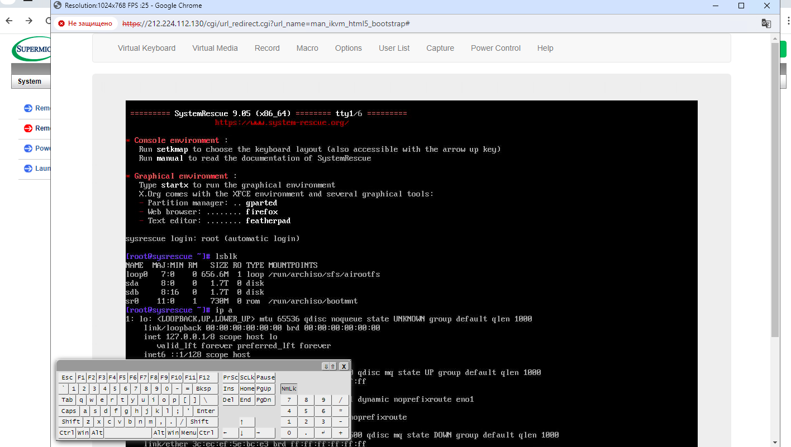This screenshot has height=447, width=791.
Task: Click the F1 function key
Action: pos(81,377)
